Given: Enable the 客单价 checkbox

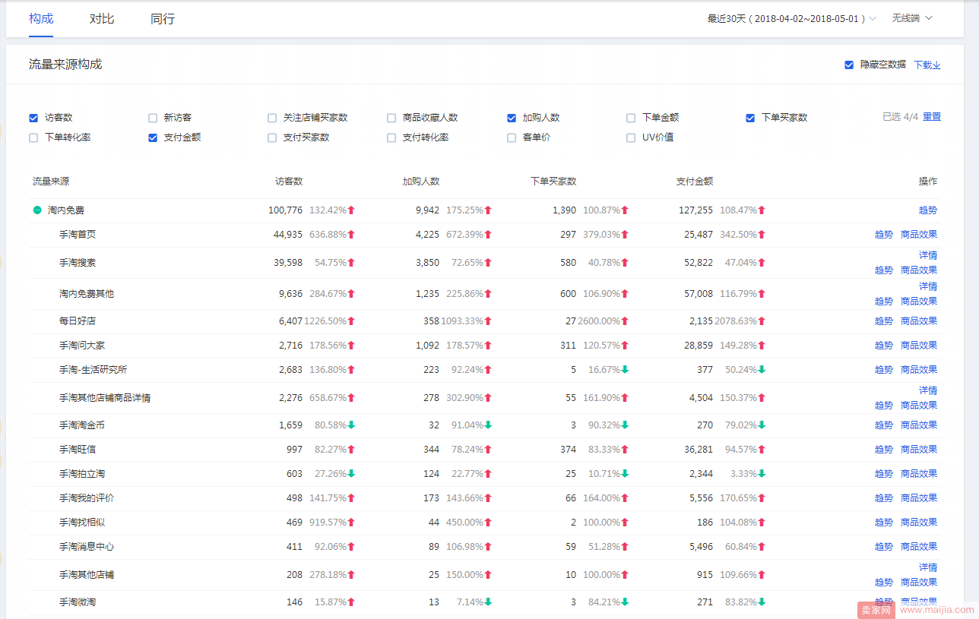Looking at the screenshot, I should (x=512, y=137).
